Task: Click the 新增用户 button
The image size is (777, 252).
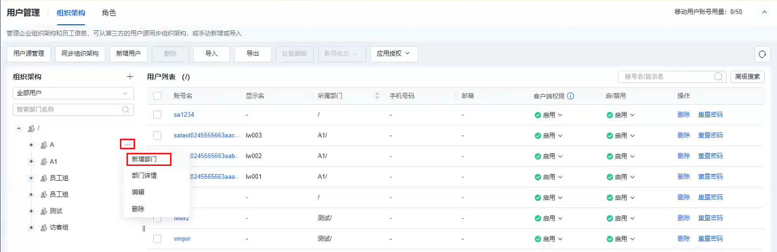Action: click(128, 54)
